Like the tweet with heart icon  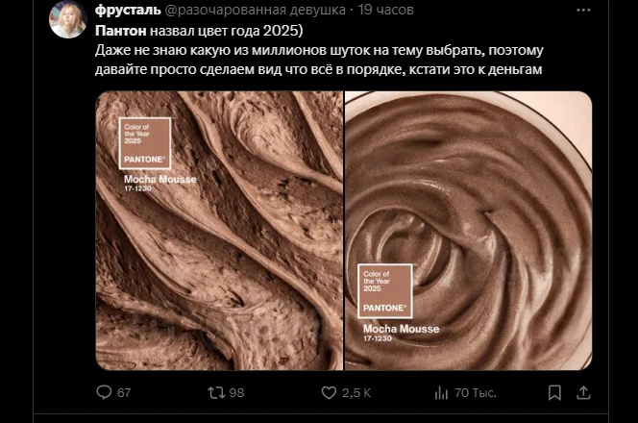click(329, 392)
